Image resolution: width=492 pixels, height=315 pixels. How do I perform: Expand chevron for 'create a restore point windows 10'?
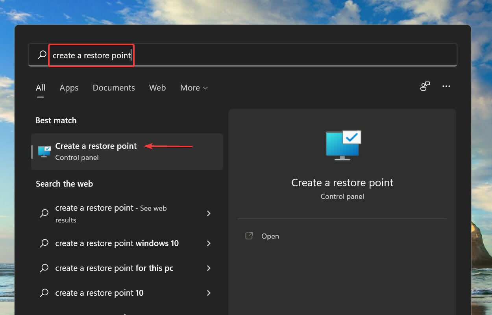(209, 243)
